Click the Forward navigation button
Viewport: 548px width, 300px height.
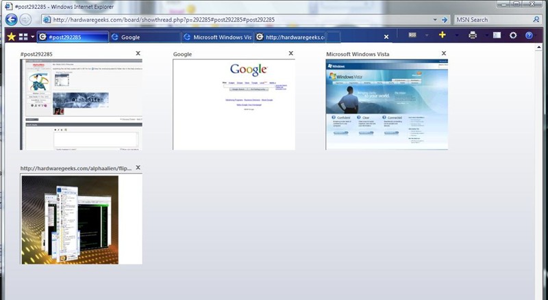click(25, 20)
